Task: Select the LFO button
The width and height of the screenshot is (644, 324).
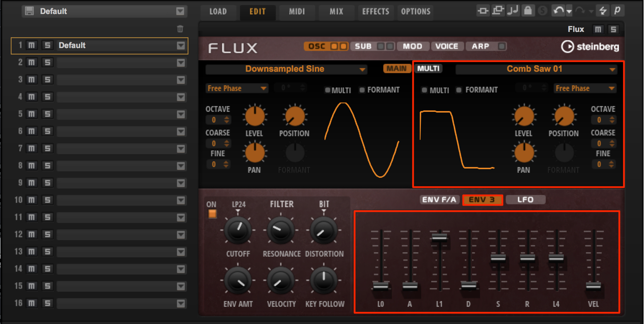Action: tap(526, 200)
